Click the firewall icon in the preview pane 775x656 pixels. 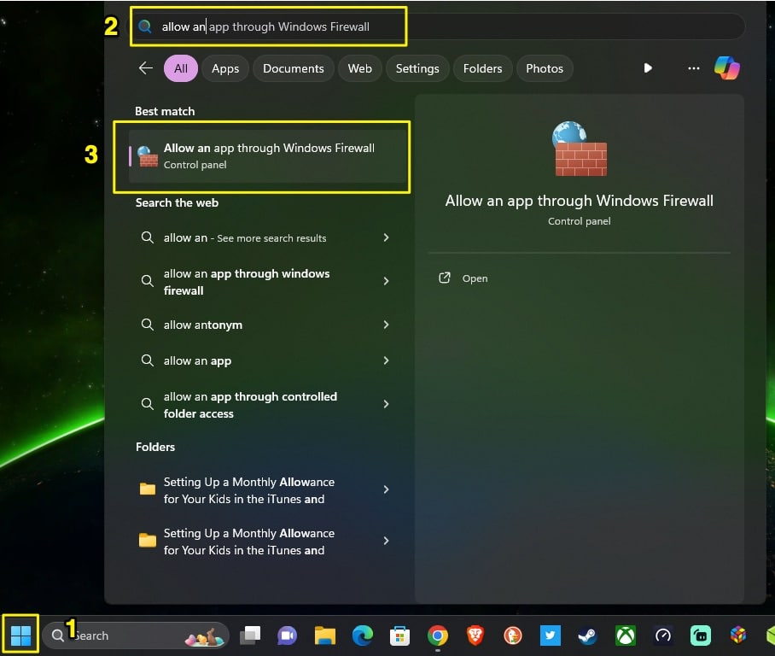tap(580, 149)
